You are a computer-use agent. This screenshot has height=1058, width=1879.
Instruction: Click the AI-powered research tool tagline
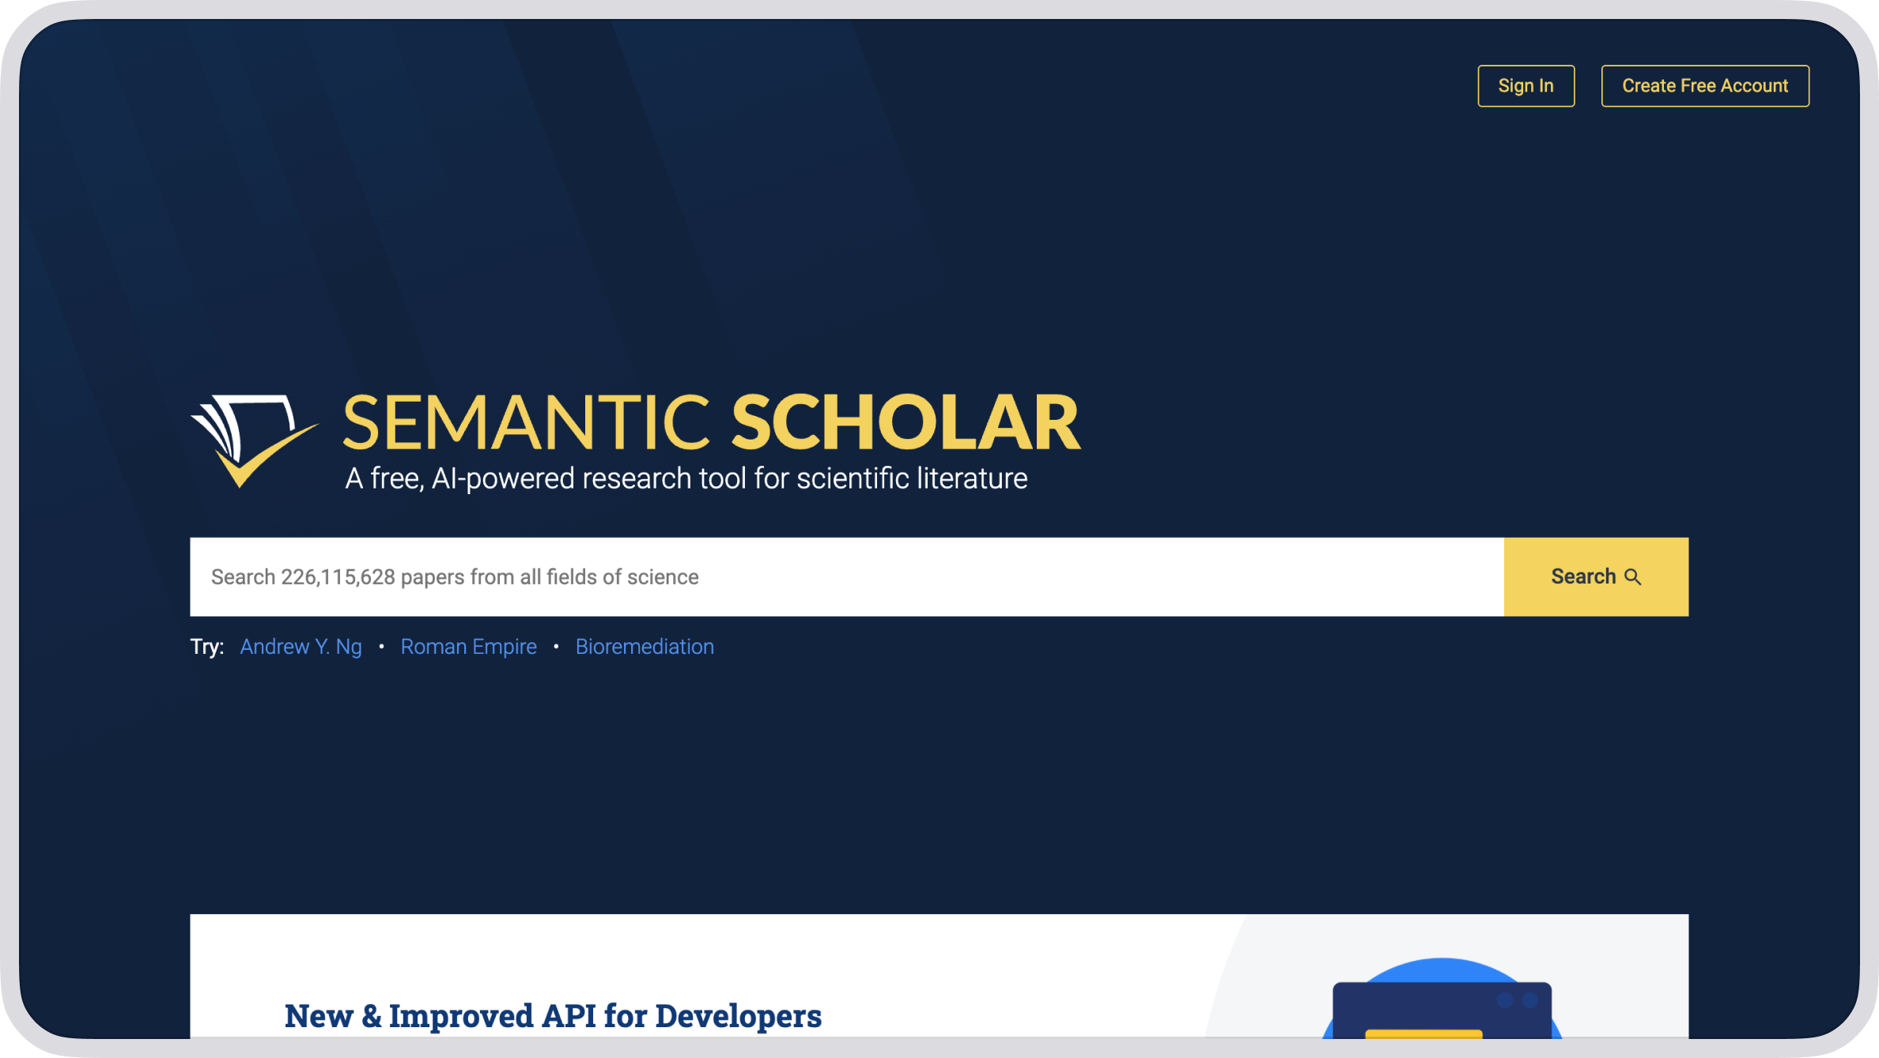(686, 478)
